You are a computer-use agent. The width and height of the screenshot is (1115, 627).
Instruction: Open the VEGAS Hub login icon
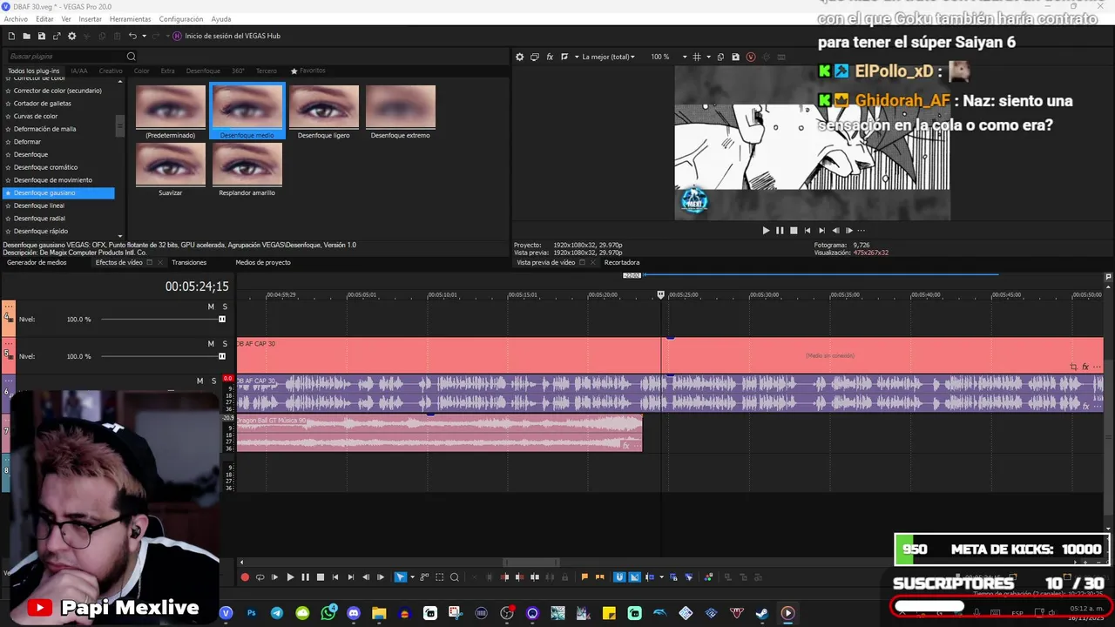point(177,36)
